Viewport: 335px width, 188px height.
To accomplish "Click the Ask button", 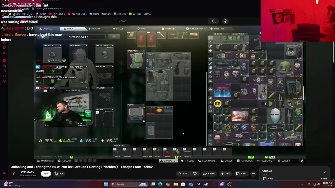I will click(225, 174).
